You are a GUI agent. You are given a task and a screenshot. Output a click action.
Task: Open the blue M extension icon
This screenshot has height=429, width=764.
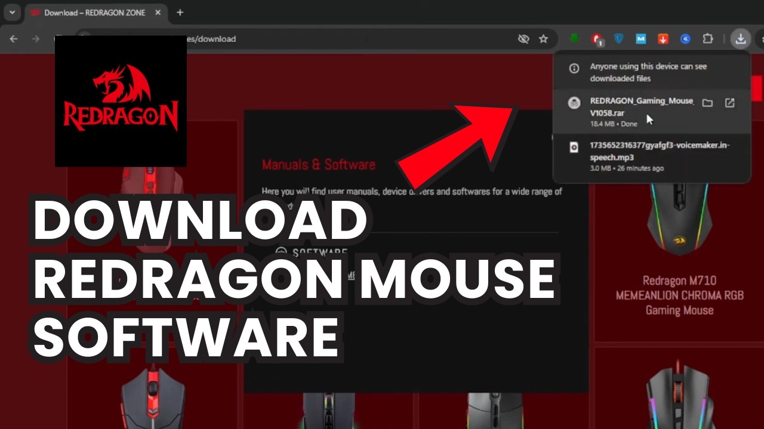coord(641,39)
